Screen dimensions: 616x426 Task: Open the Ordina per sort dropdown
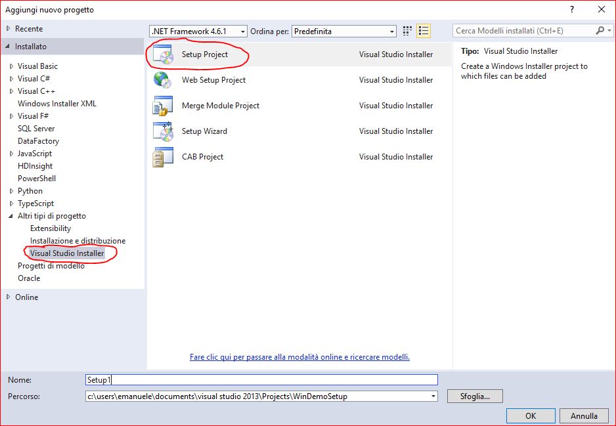343,32
